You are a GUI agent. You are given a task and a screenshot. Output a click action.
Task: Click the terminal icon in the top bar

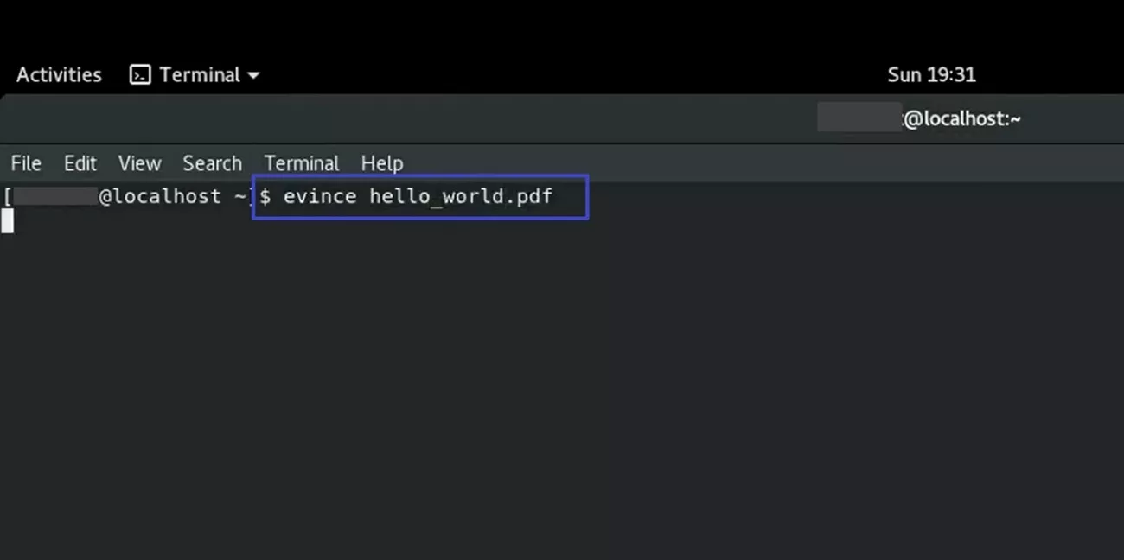point(139,74)
